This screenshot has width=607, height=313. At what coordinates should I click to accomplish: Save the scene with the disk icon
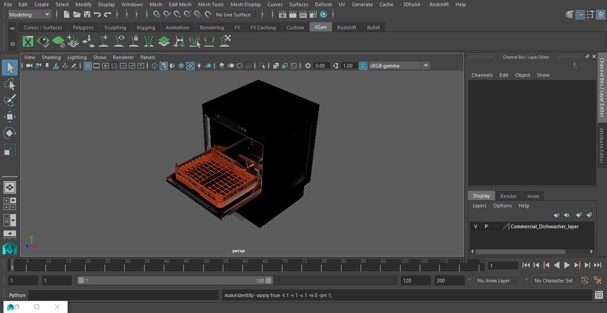87,15
